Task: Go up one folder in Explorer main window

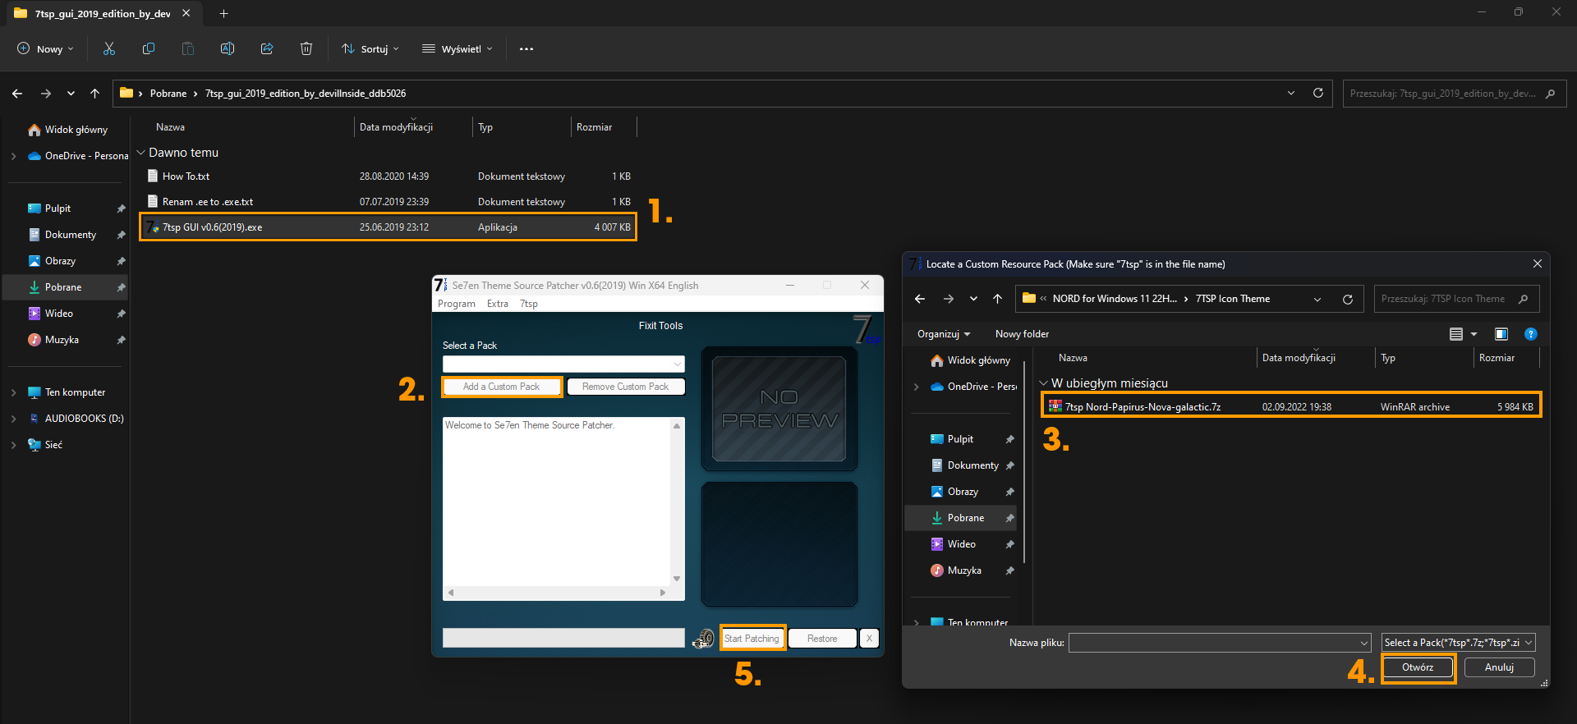Action: tap(95, 94)
